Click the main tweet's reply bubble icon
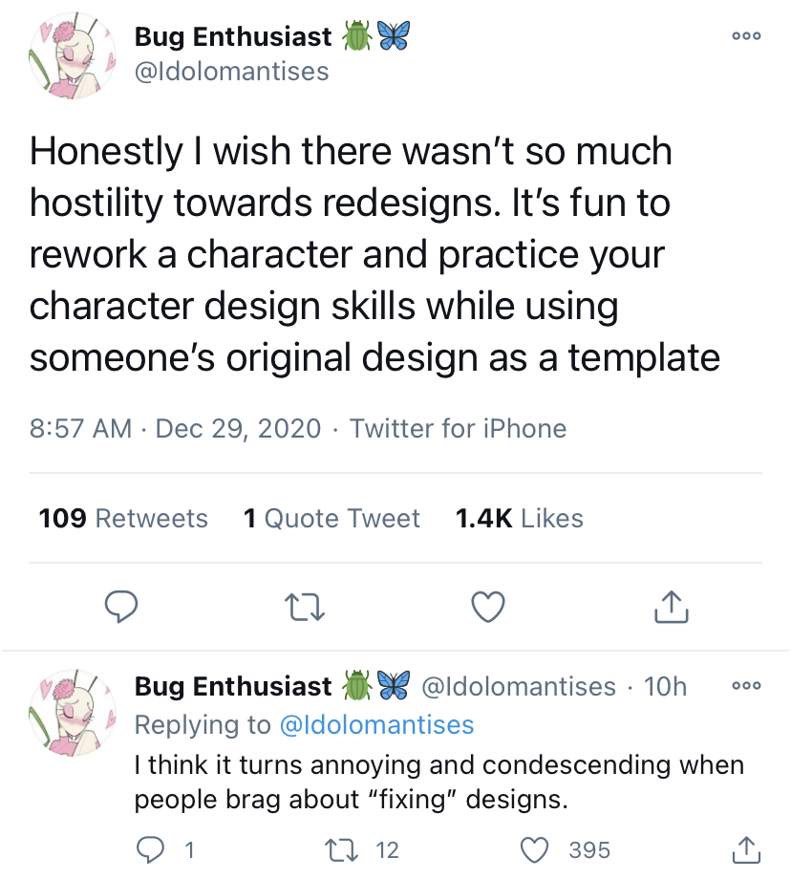This screenshot has height=879, width=791. (121, 607)
